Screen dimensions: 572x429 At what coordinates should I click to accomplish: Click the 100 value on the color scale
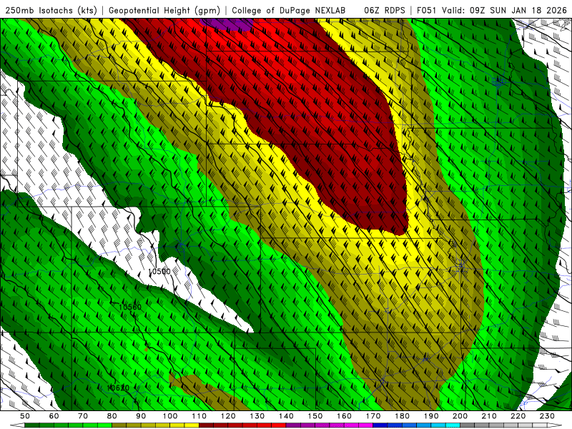coord(170,416)
